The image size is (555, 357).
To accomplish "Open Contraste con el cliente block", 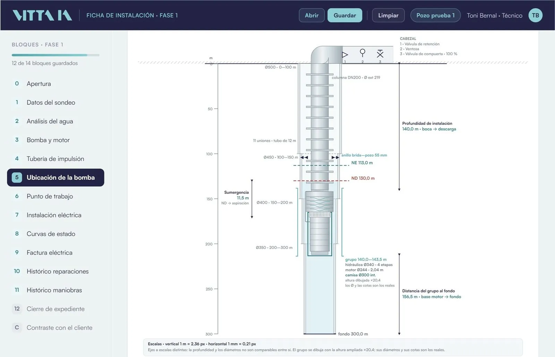I will click(x=55, y=328).
